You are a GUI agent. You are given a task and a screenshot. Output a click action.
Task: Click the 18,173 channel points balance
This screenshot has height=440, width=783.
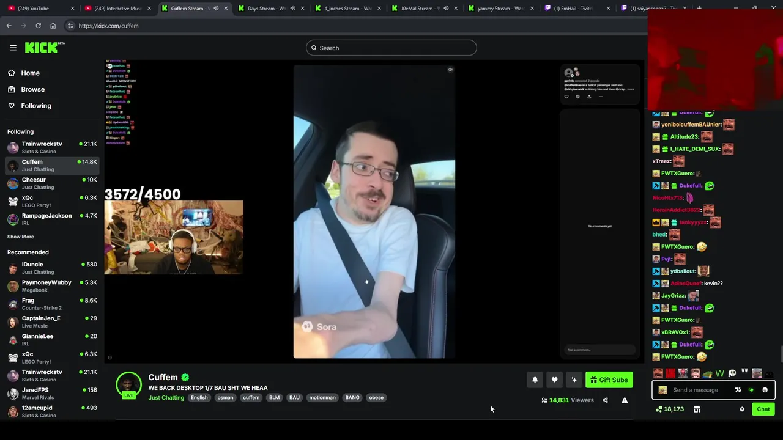669,409
